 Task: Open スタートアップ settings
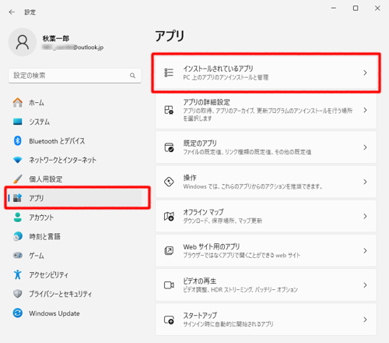point(266,320)
